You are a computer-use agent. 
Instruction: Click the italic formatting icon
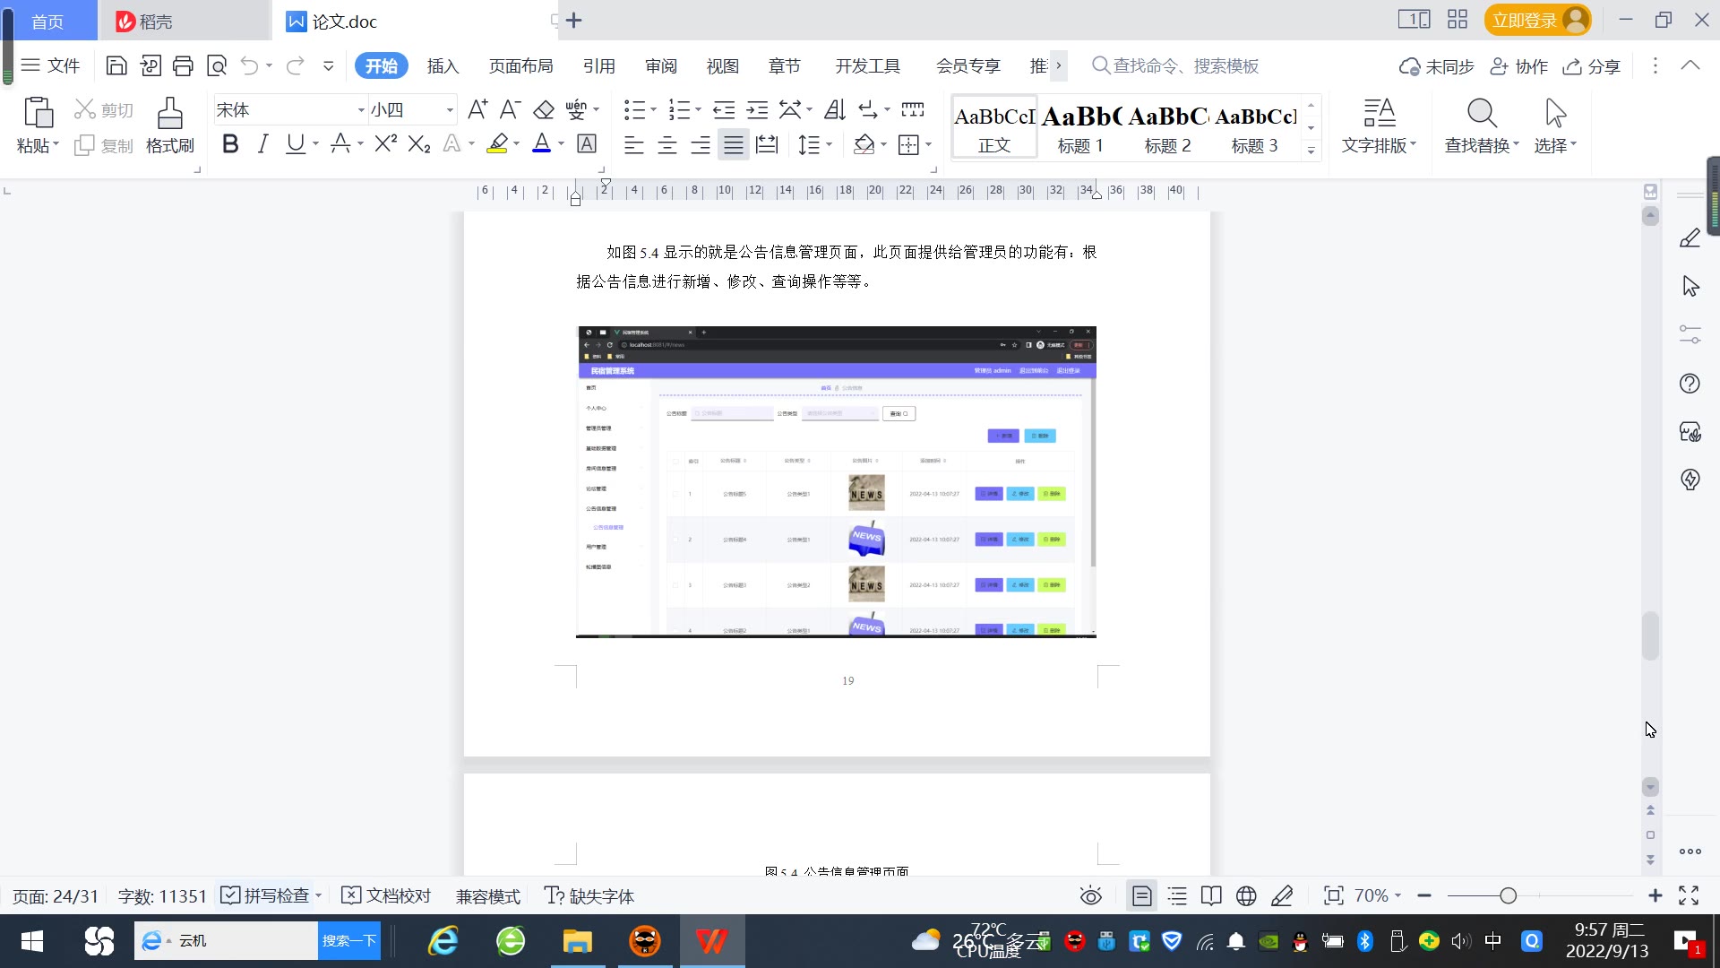point(262,144)
